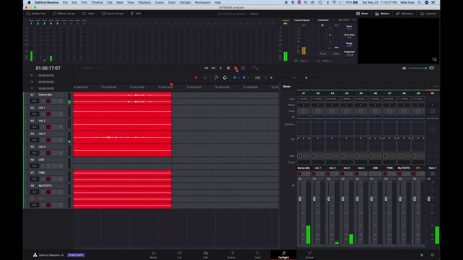Toggle record arm on Stereo Mix track header

coord(48,101)
